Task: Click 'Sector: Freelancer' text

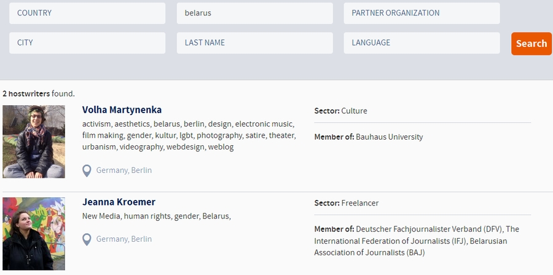Action: pos(347,203)
